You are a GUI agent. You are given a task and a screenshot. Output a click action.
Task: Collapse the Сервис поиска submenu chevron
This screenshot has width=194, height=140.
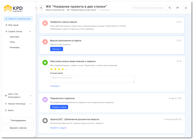tap(30, 32)
